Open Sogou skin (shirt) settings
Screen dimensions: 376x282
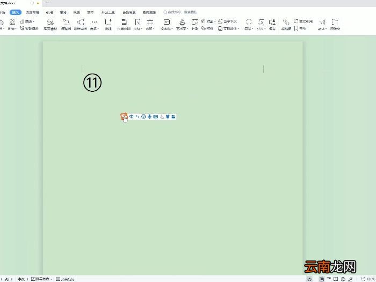[x=168, y=117]
